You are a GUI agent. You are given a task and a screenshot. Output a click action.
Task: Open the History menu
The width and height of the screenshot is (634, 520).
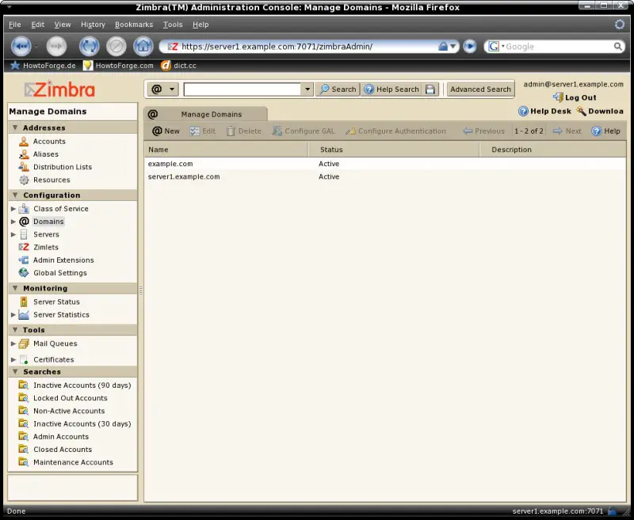(x=93, y=25)
